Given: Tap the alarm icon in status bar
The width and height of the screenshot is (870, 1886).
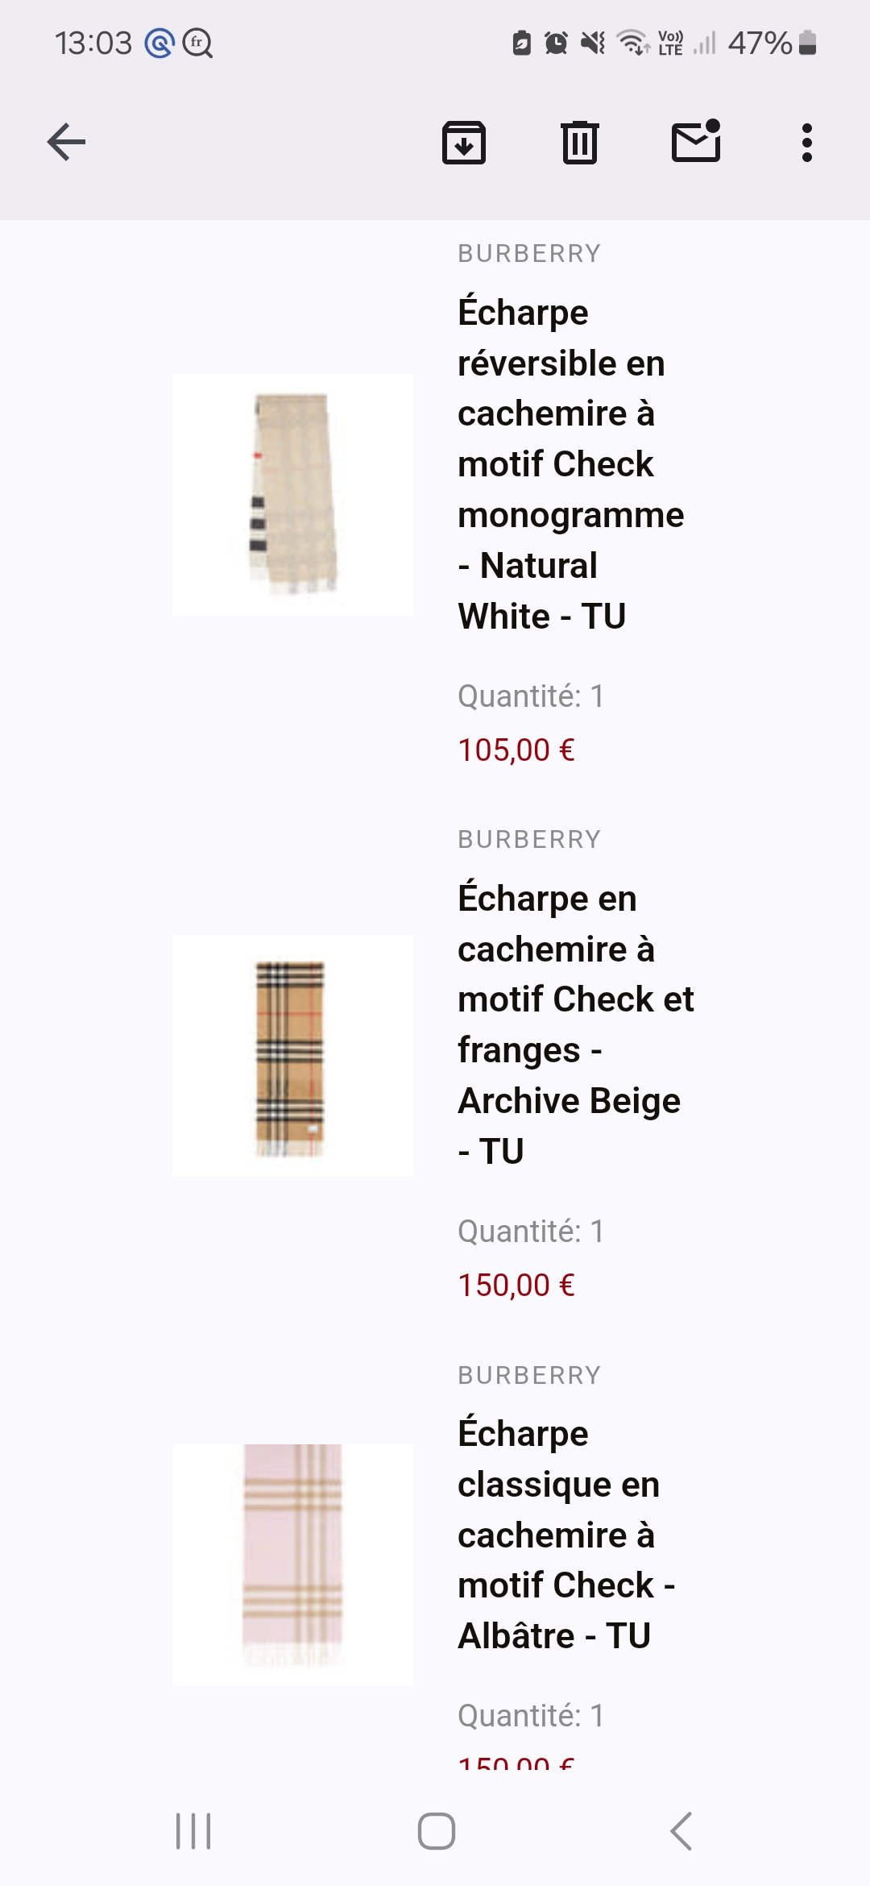Looking at the screenshot, I should (x=556, y=43).
